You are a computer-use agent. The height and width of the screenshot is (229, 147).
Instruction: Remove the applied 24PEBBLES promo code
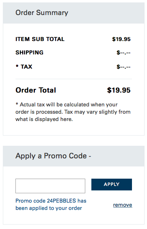click(123, 205)
